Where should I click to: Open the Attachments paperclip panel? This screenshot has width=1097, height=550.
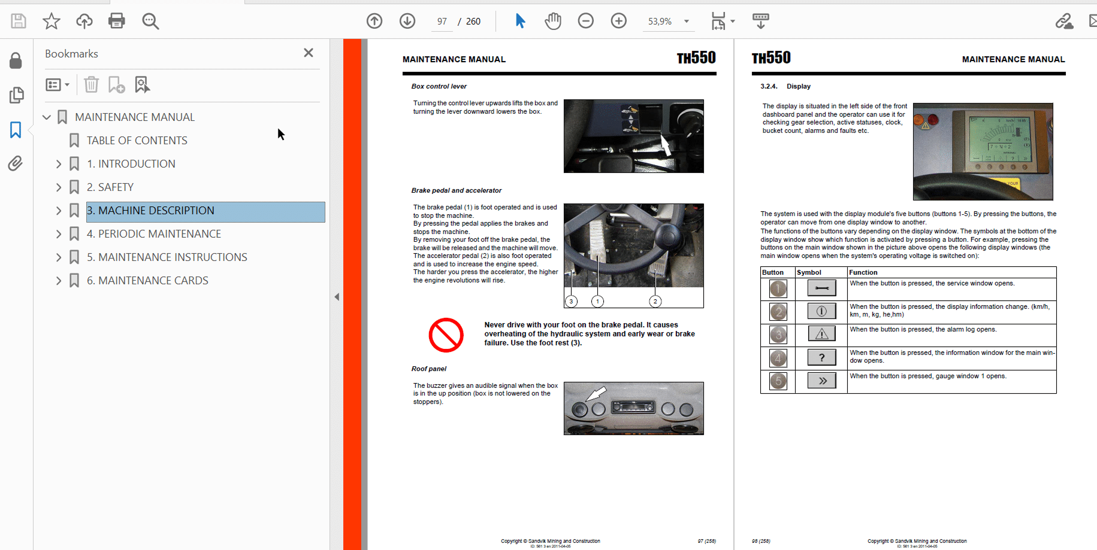click(x=16, y=163)
